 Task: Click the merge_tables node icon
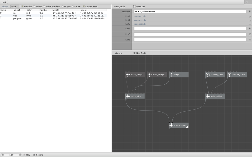coord(171,125)
